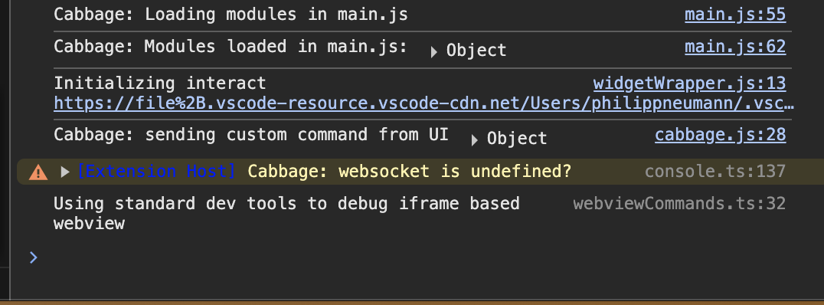Open the main.js:55 source link
The width and height of the screenshot is (824, 305).
pyautogui.click(x=734, y=15)
